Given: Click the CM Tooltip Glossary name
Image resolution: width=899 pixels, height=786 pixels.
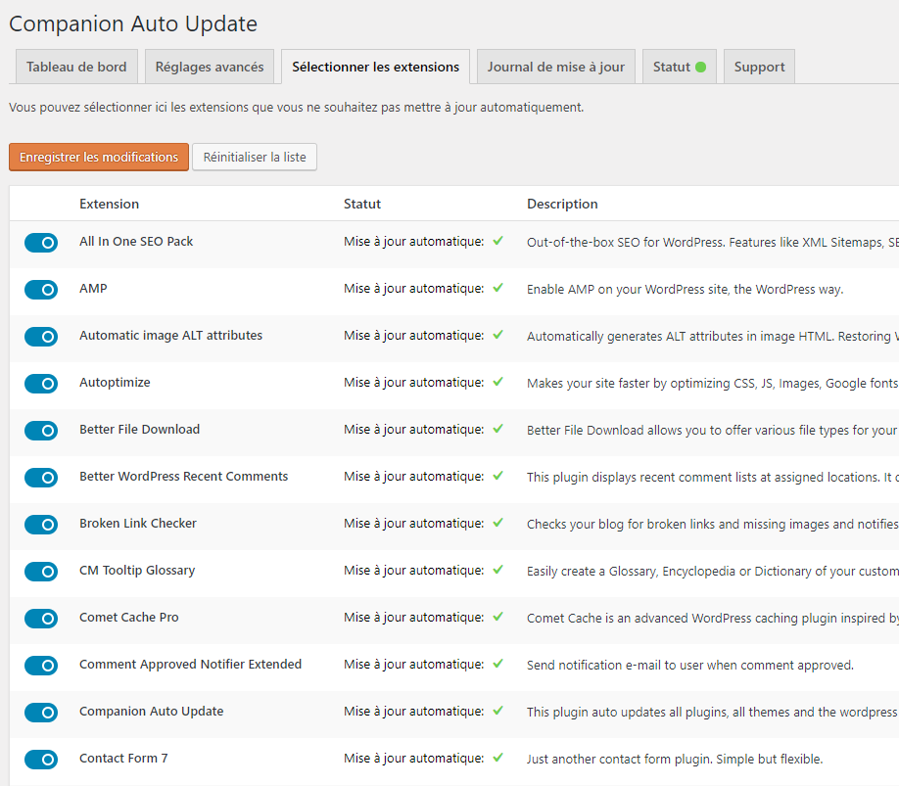Looking at the screenshot, I should (x=137, y=570).
